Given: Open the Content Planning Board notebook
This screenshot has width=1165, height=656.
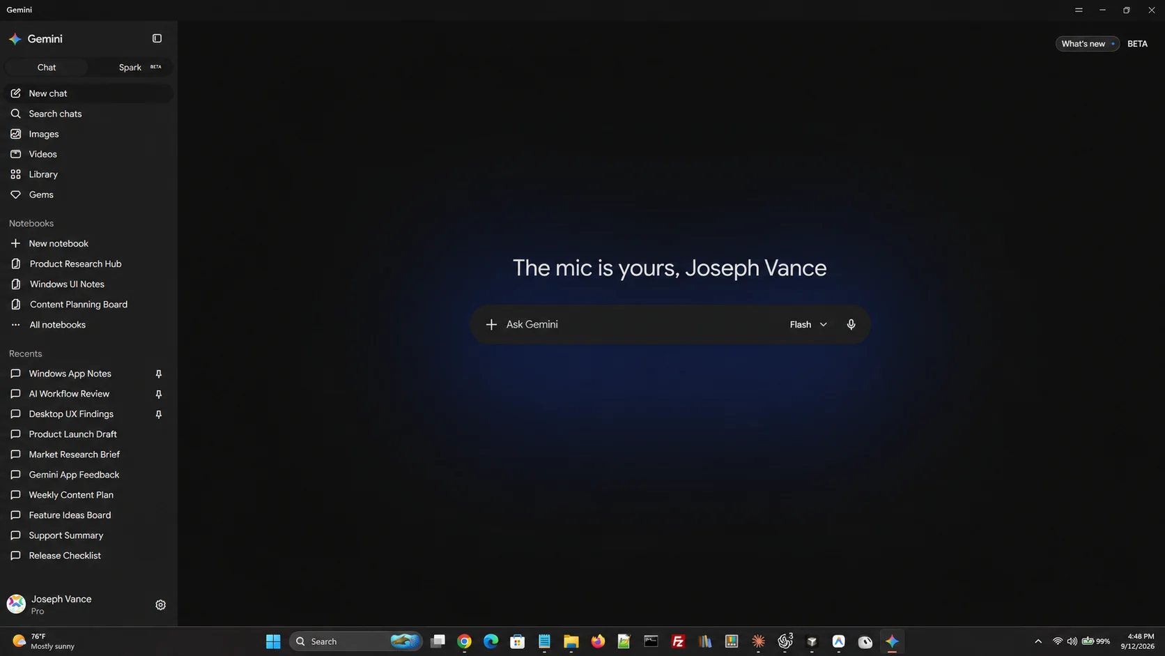Looking at the screenshot, I should point(88,304).
